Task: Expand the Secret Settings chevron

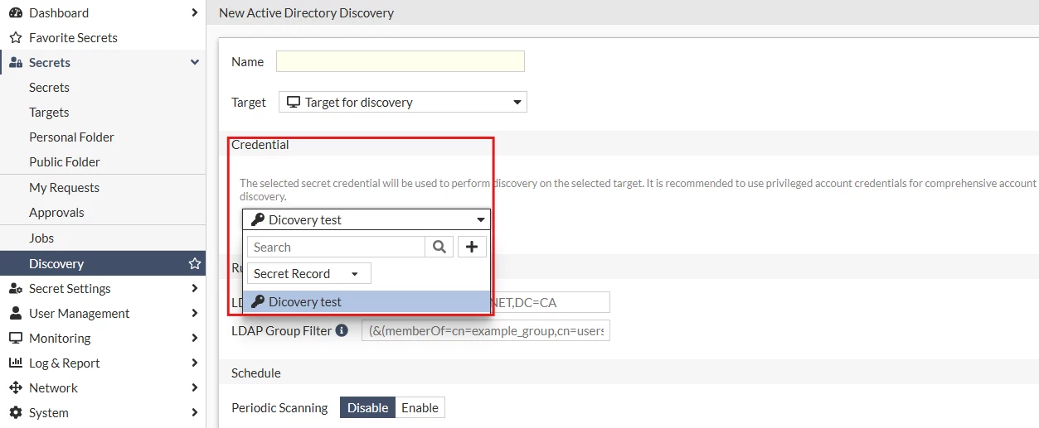Action: pyautogui.click(x=194, y=288)
